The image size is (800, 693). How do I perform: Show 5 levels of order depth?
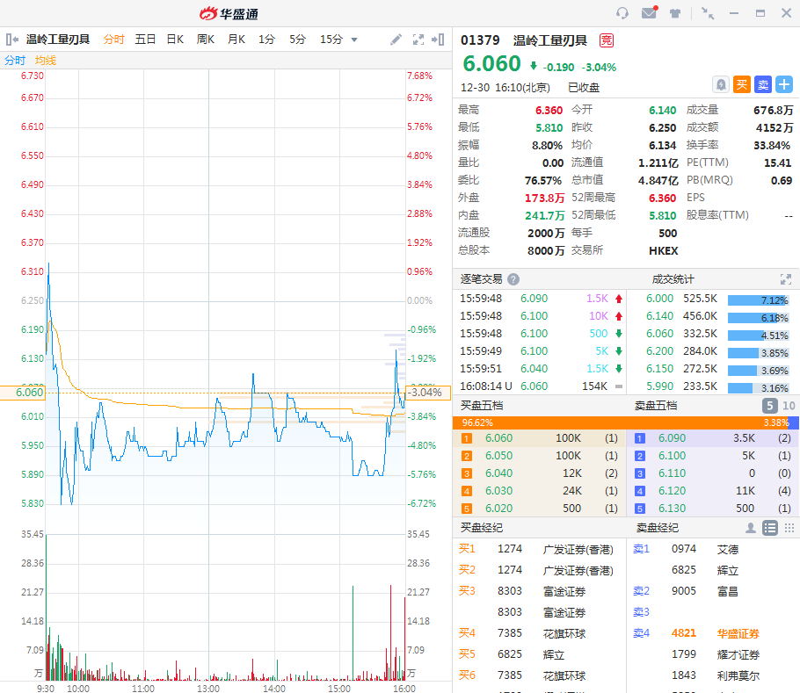point(770,406)
